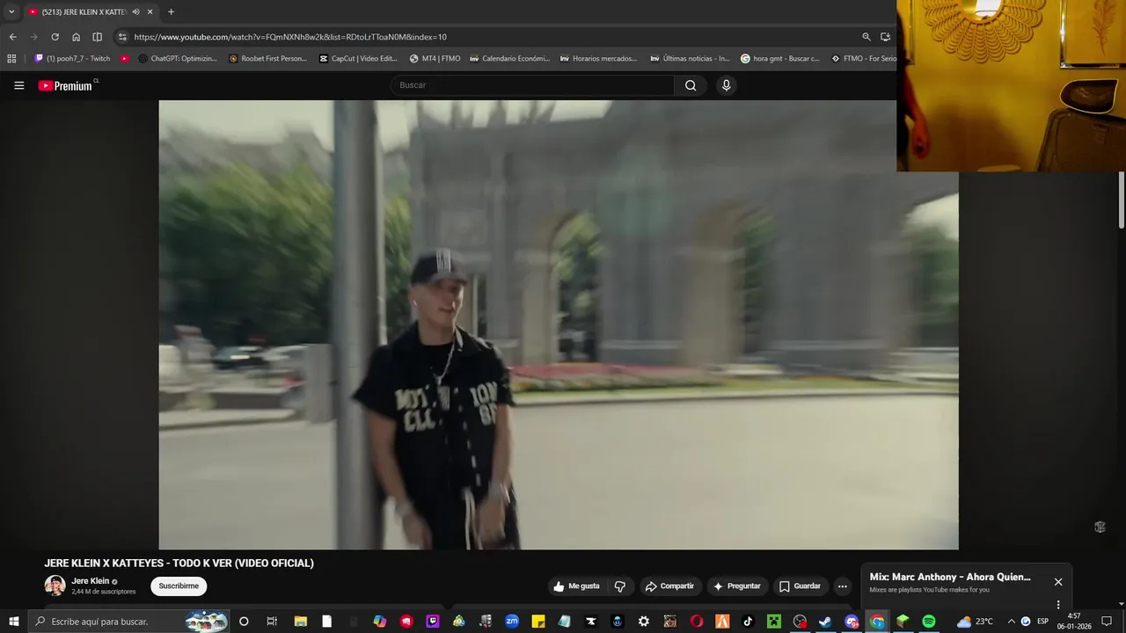Toggle browser side panel icon

pyautogui.click(x=97, y=37)
